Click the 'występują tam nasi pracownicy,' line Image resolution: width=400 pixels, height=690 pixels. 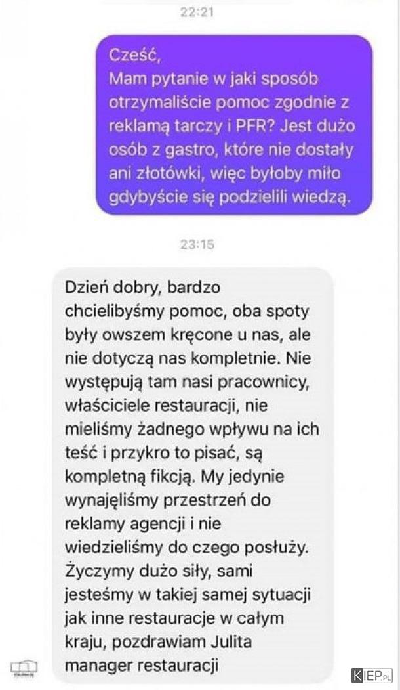coord(187,382)
